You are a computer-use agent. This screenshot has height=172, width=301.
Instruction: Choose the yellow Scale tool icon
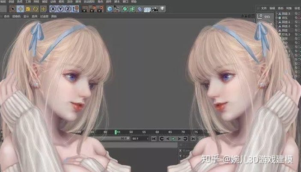tap(28, 9)
